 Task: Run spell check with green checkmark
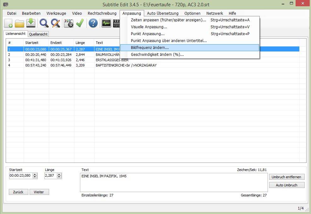tap(80, 23)
